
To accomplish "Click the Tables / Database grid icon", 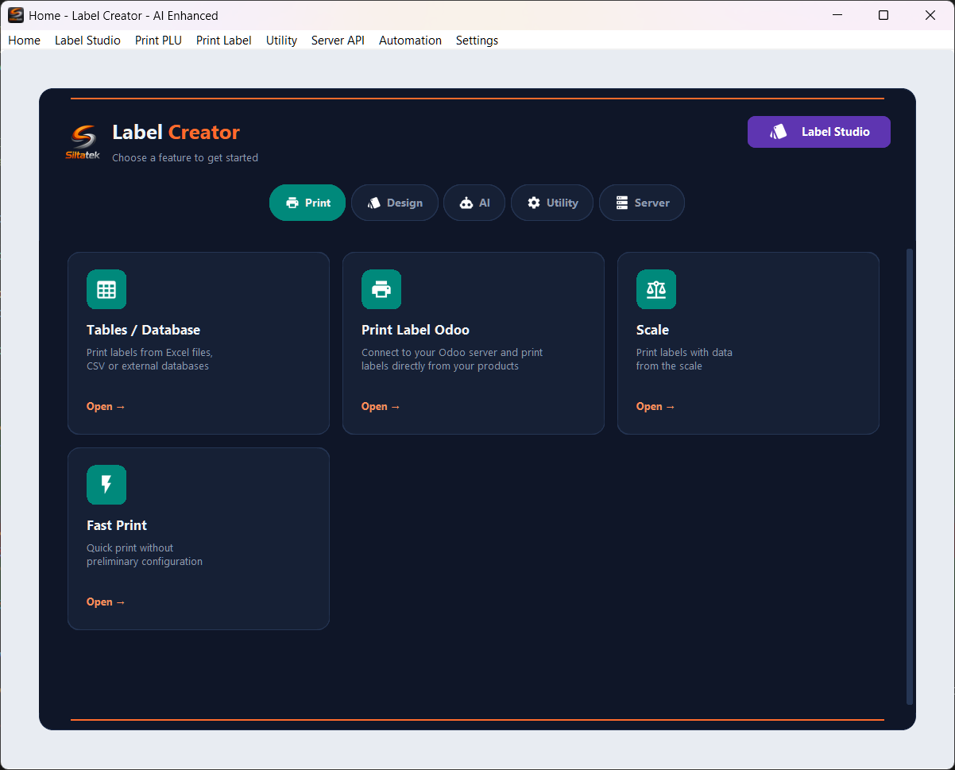I will click(106, 289).
